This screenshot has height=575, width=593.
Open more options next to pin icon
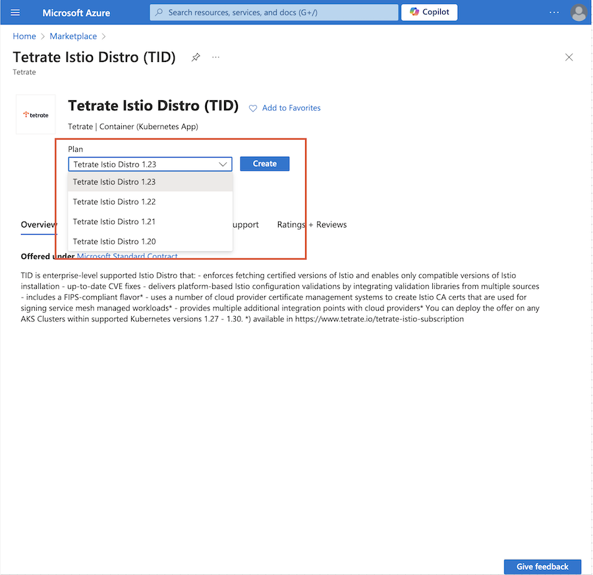(215, 57)
